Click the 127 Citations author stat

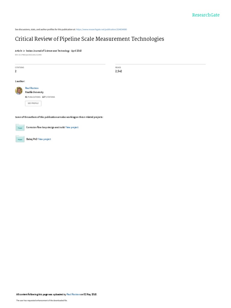click(48, 97)
